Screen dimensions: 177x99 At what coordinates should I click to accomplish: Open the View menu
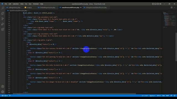pyautogui.click(x=22, y=4)
